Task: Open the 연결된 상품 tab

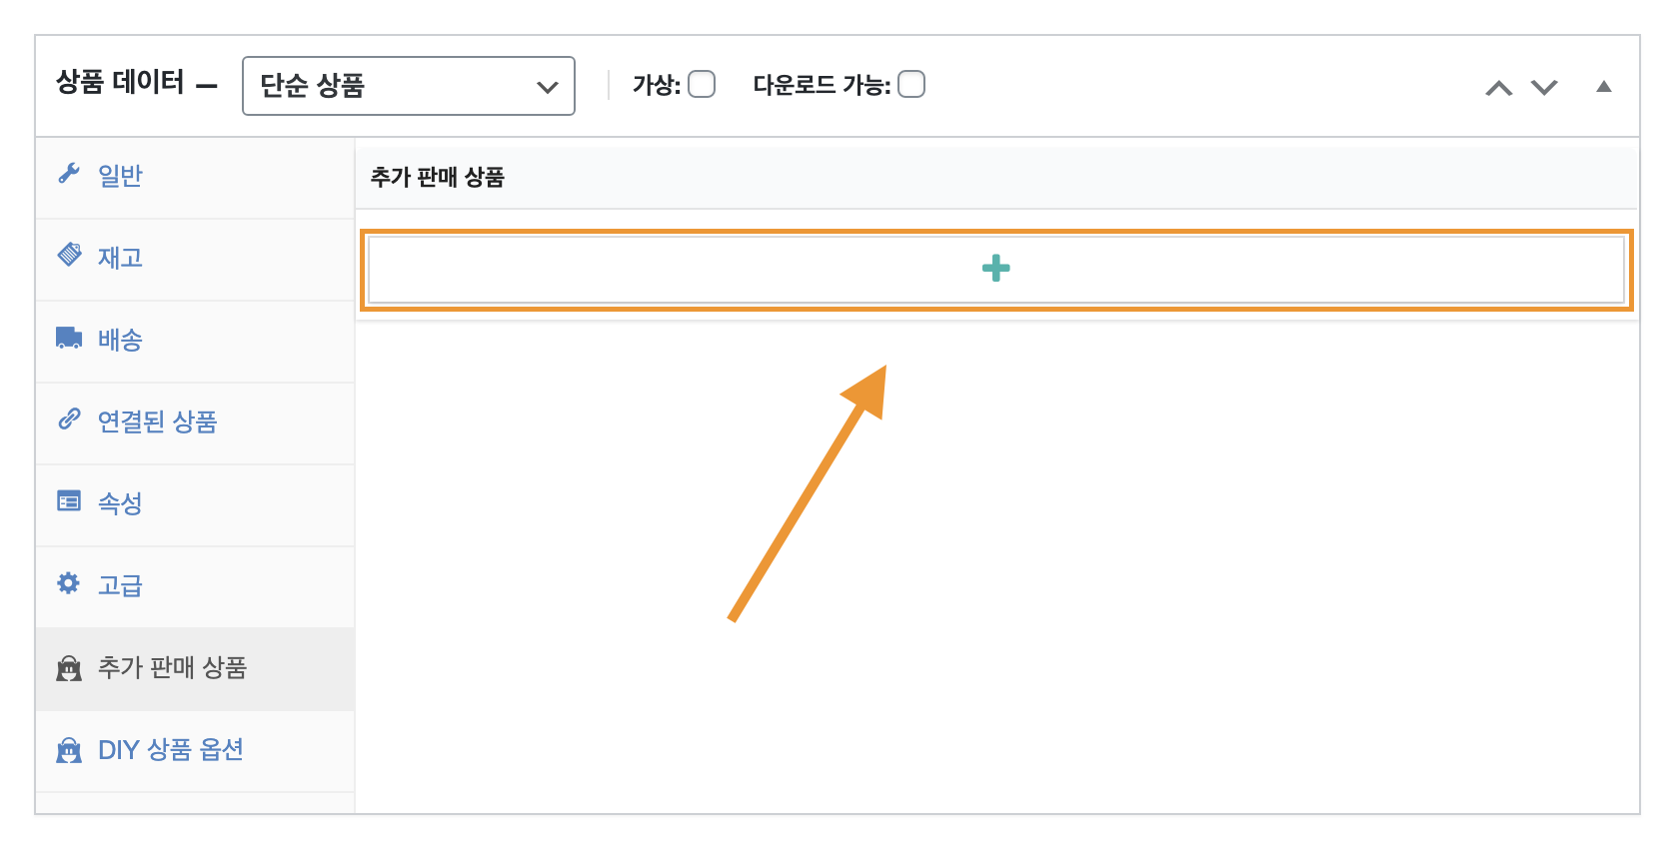Action: coord(157,422)
